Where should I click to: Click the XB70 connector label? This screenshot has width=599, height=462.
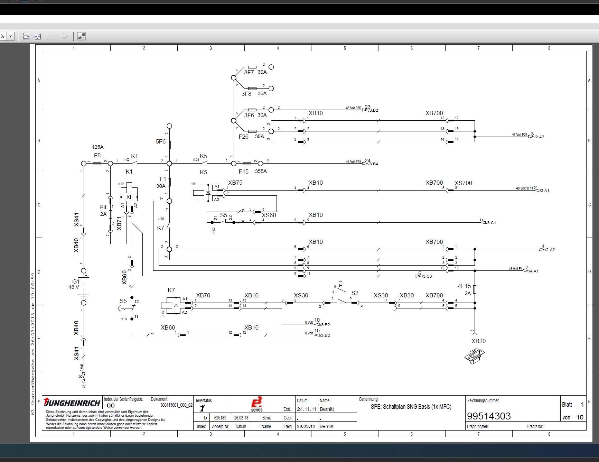(x=203, y=295)
